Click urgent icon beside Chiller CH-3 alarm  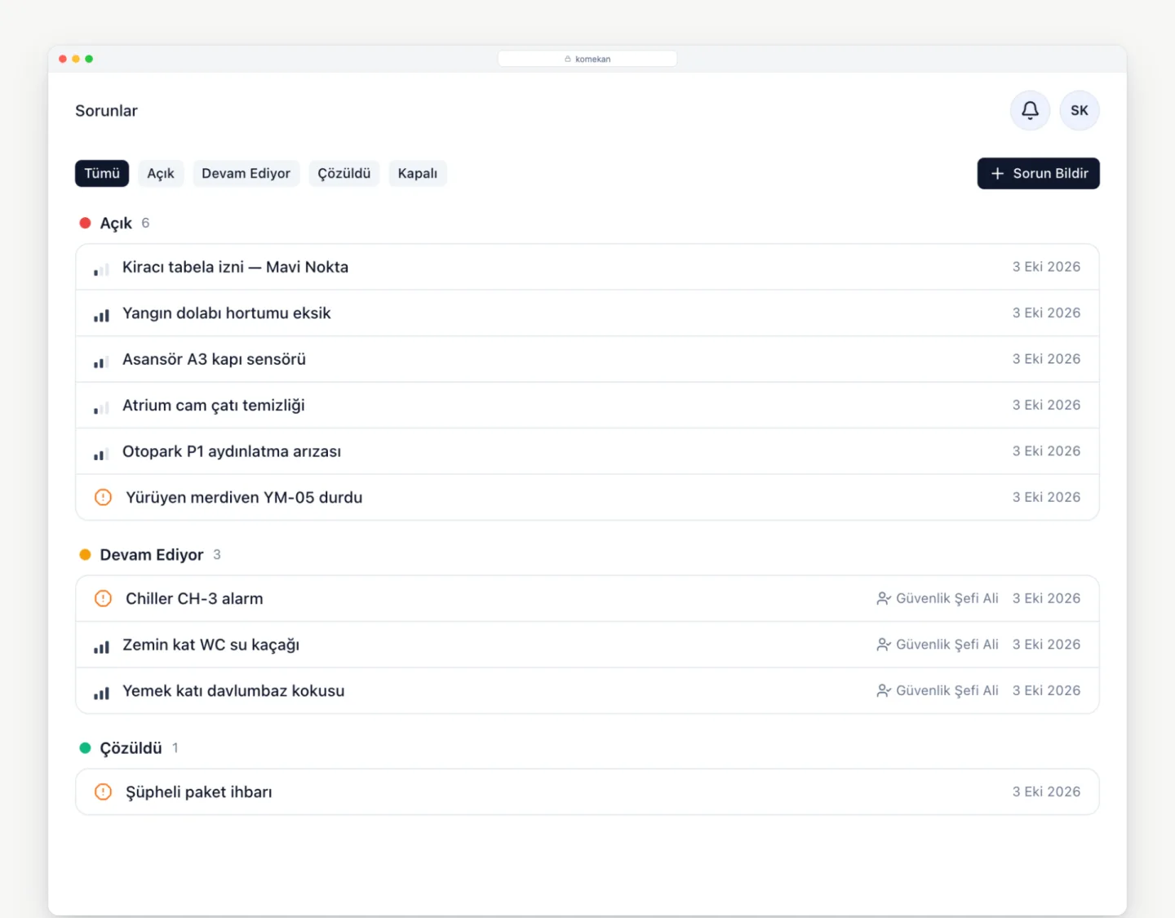[103, 598]
